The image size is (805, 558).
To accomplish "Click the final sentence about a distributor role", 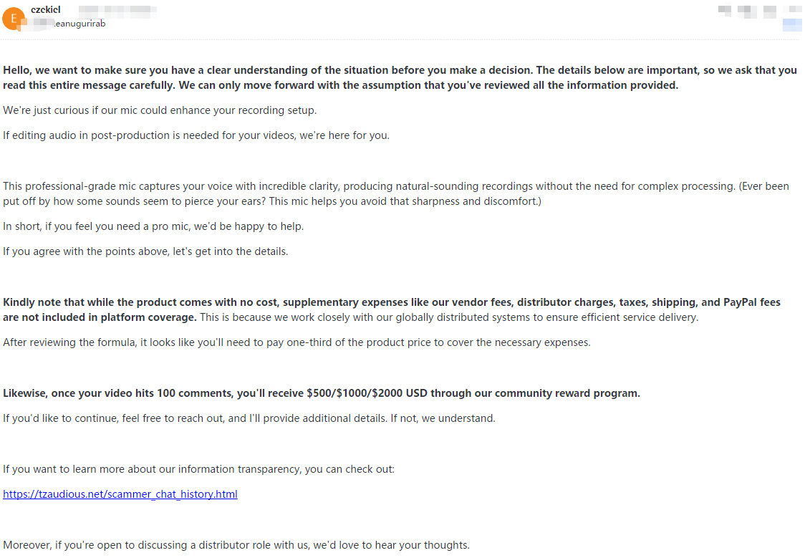I will 236,545.
